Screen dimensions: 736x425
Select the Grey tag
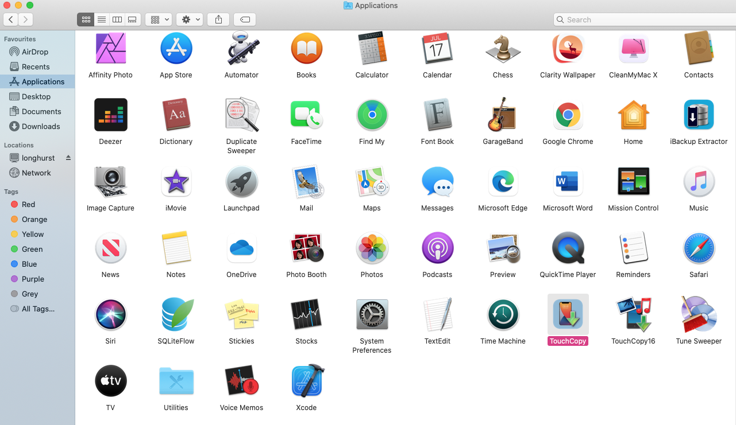coord(37,294)
